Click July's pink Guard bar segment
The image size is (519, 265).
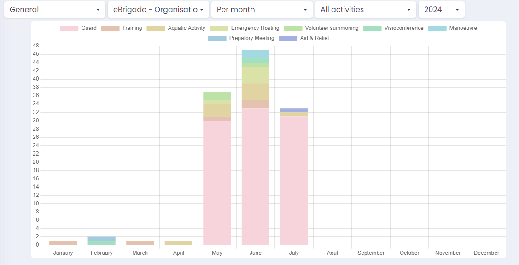coord(294,181)
